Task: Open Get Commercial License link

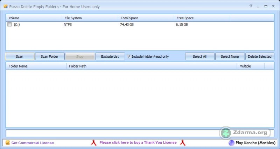Action: tap(33, 143)
